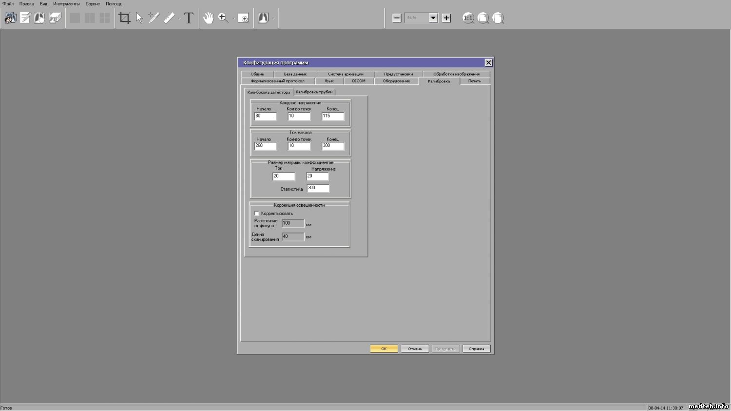Screen dimensions: 731x411
Task: Select the arrow pointer tool
Action: 139,18
